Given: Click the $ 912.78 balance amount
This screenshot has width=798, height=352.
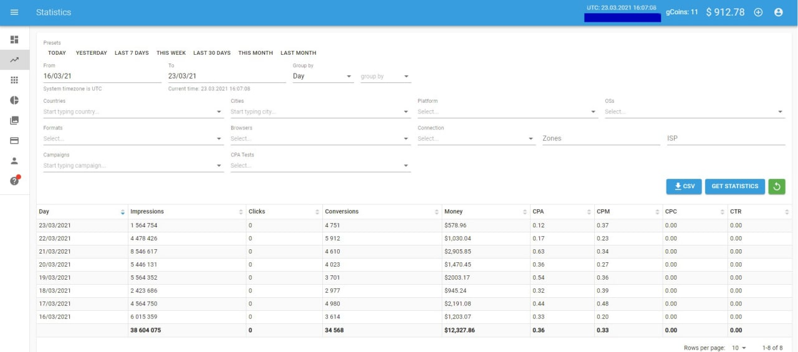Looking at the screenshot, I should 725,12.
